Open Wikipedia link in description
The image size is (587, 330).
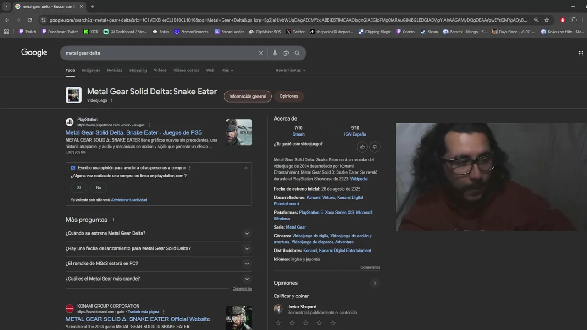pos(359,179)
